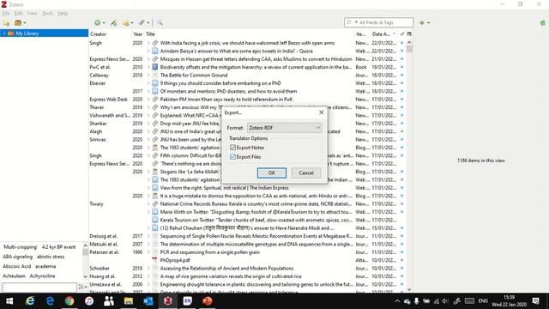The image size is (549, 309).
Task: Select the 'Acheulean' tag
Action: point(14,276)
